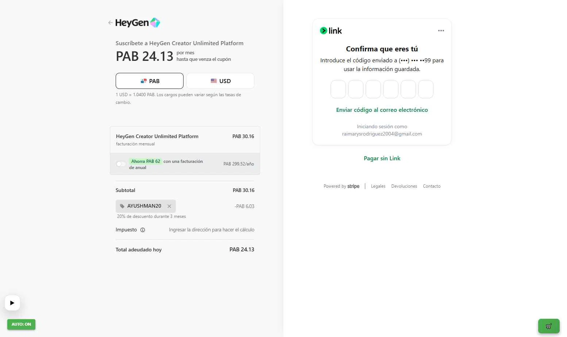
Task: Click the green Link logo
Action: point(331,31)
